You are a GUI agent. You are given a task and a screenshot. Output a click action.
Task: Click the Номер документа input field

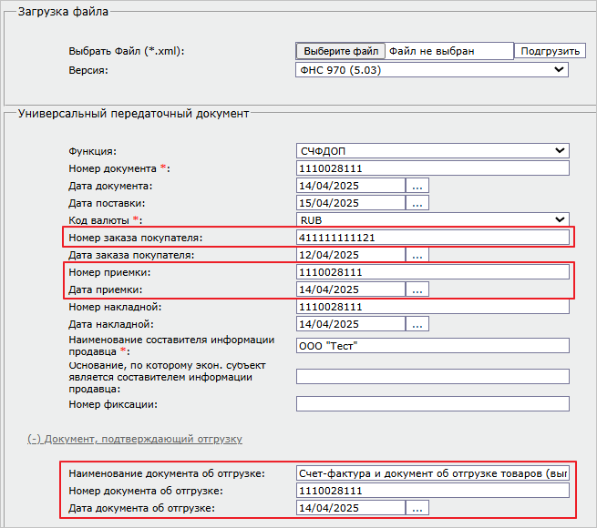tap(432, 168)
